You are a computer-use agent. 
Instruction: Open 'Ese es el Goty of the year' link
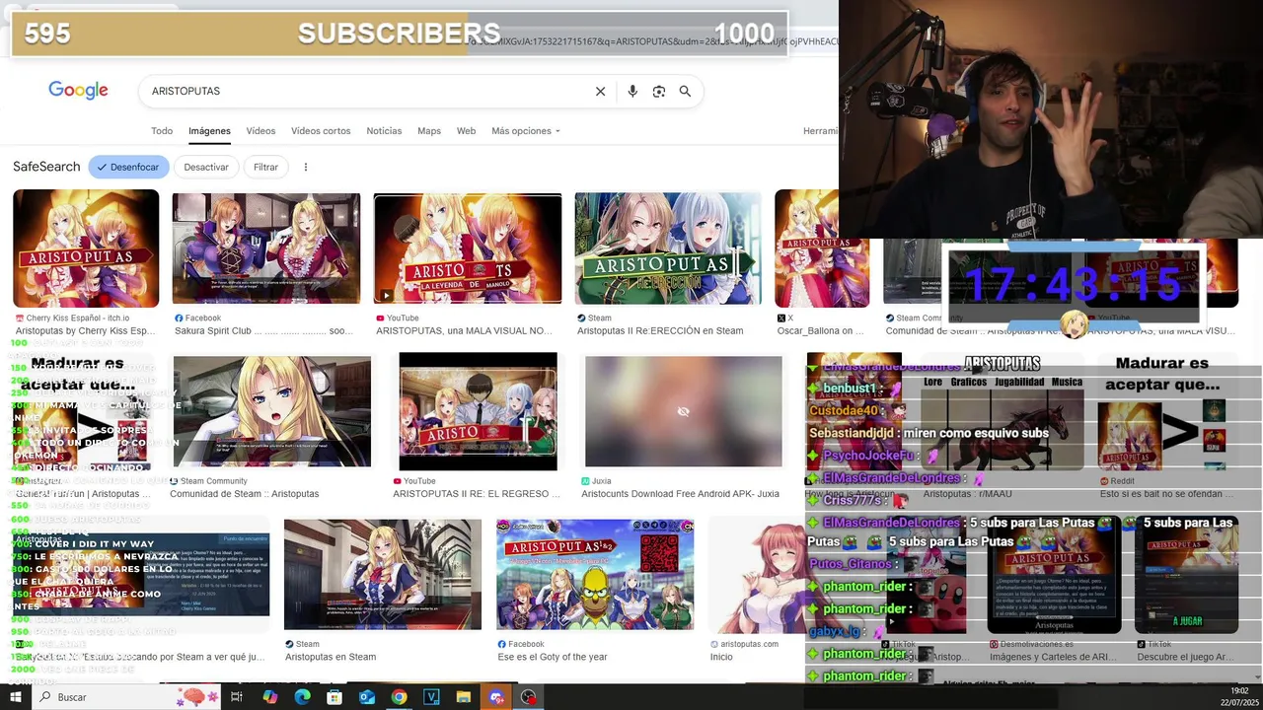coord(553,657)
